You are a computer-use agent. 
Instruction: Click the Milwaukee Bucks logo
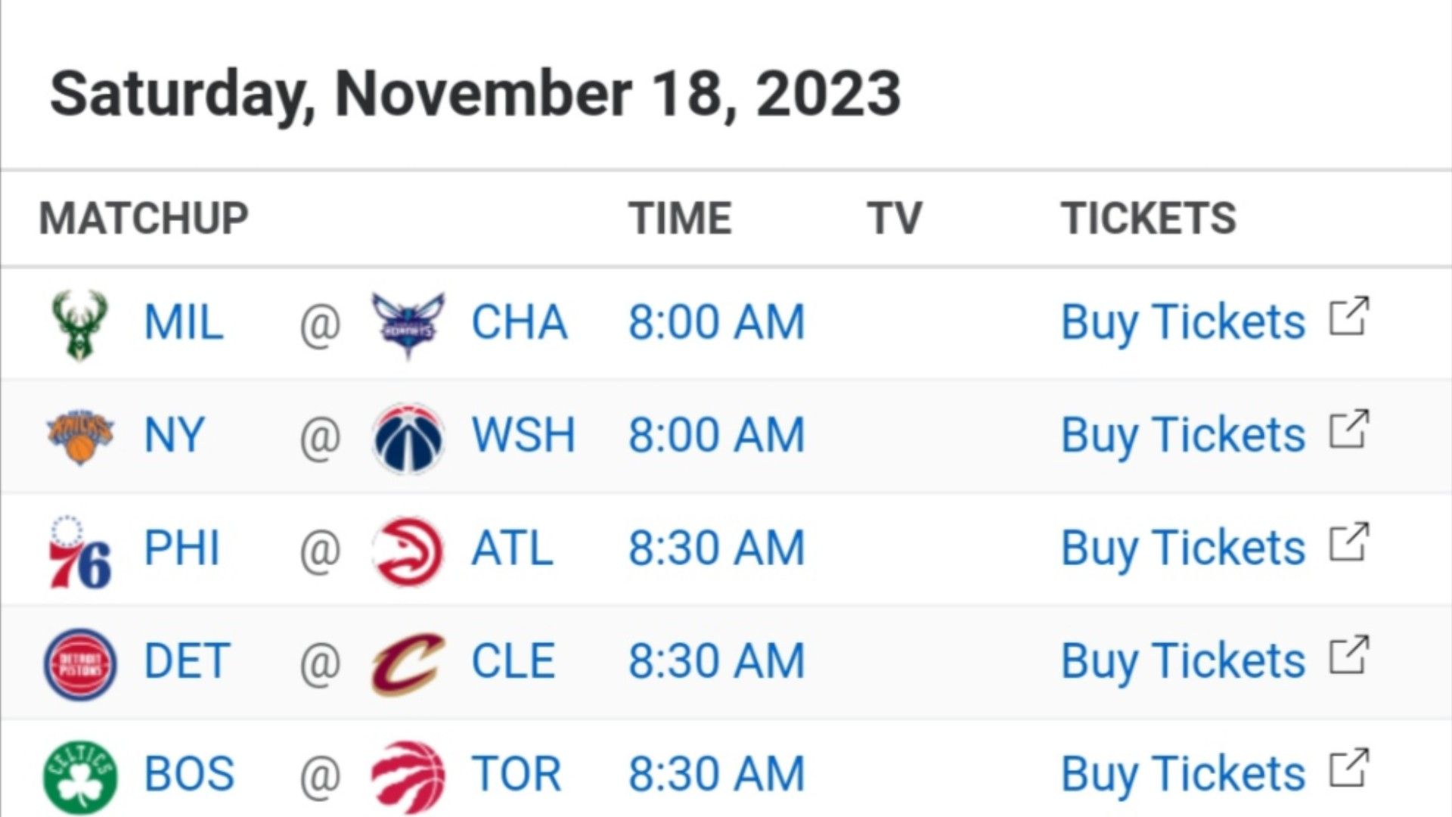(x=80, y=325)
